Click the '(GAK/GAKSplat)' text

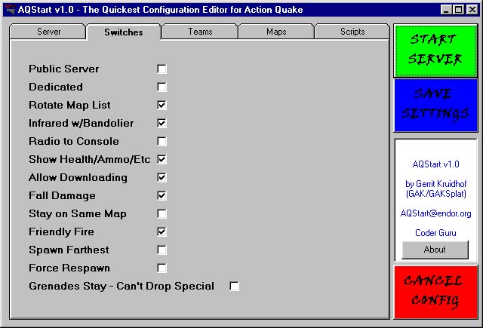[x=435, y=194]
